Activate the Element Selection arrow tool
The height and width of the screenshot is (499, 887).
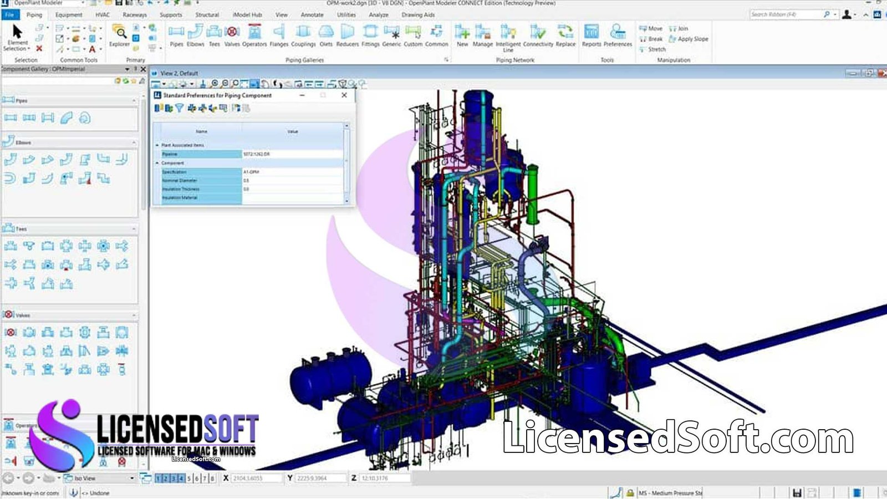click(17, 32)
